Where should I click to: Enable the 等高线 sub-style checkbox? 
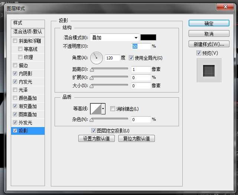click(20, 49)
